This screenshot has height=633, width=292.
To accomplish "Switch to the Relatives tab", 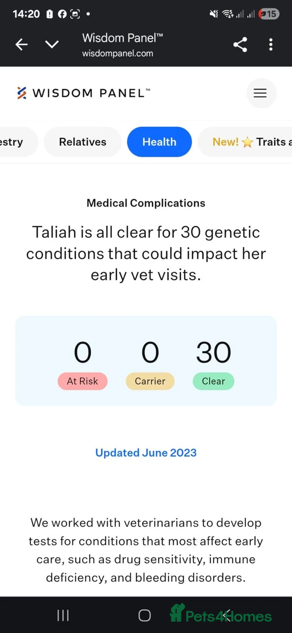I will pos(82,142).
